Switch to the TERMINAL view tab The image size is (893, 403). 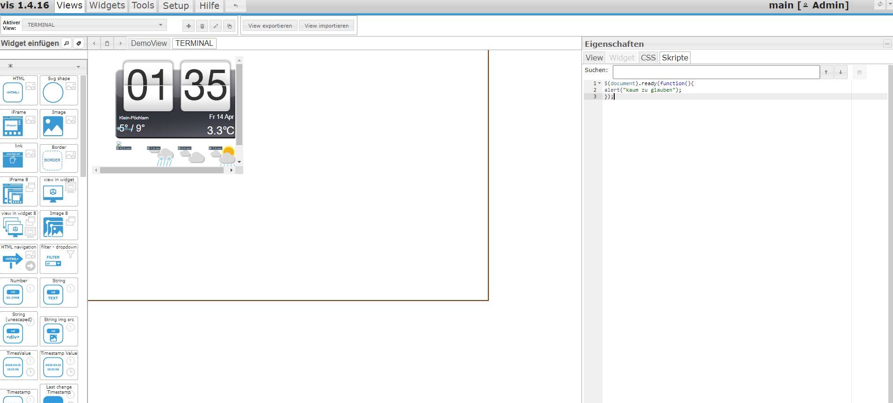194,44
